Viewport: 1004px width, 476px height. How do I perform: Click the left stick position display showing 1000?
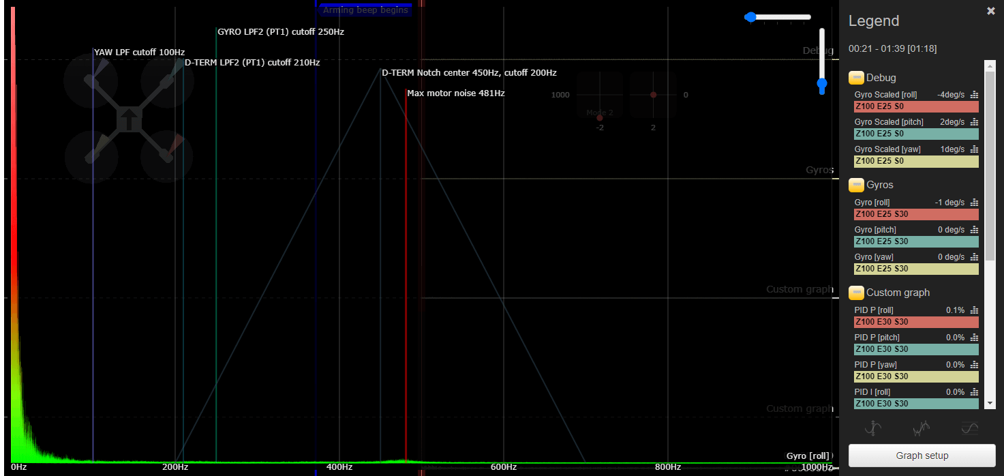599,95
